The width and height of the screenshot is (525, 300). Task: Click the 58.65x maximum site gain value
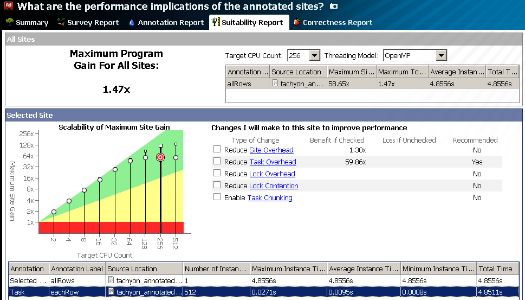coord(339,84)
